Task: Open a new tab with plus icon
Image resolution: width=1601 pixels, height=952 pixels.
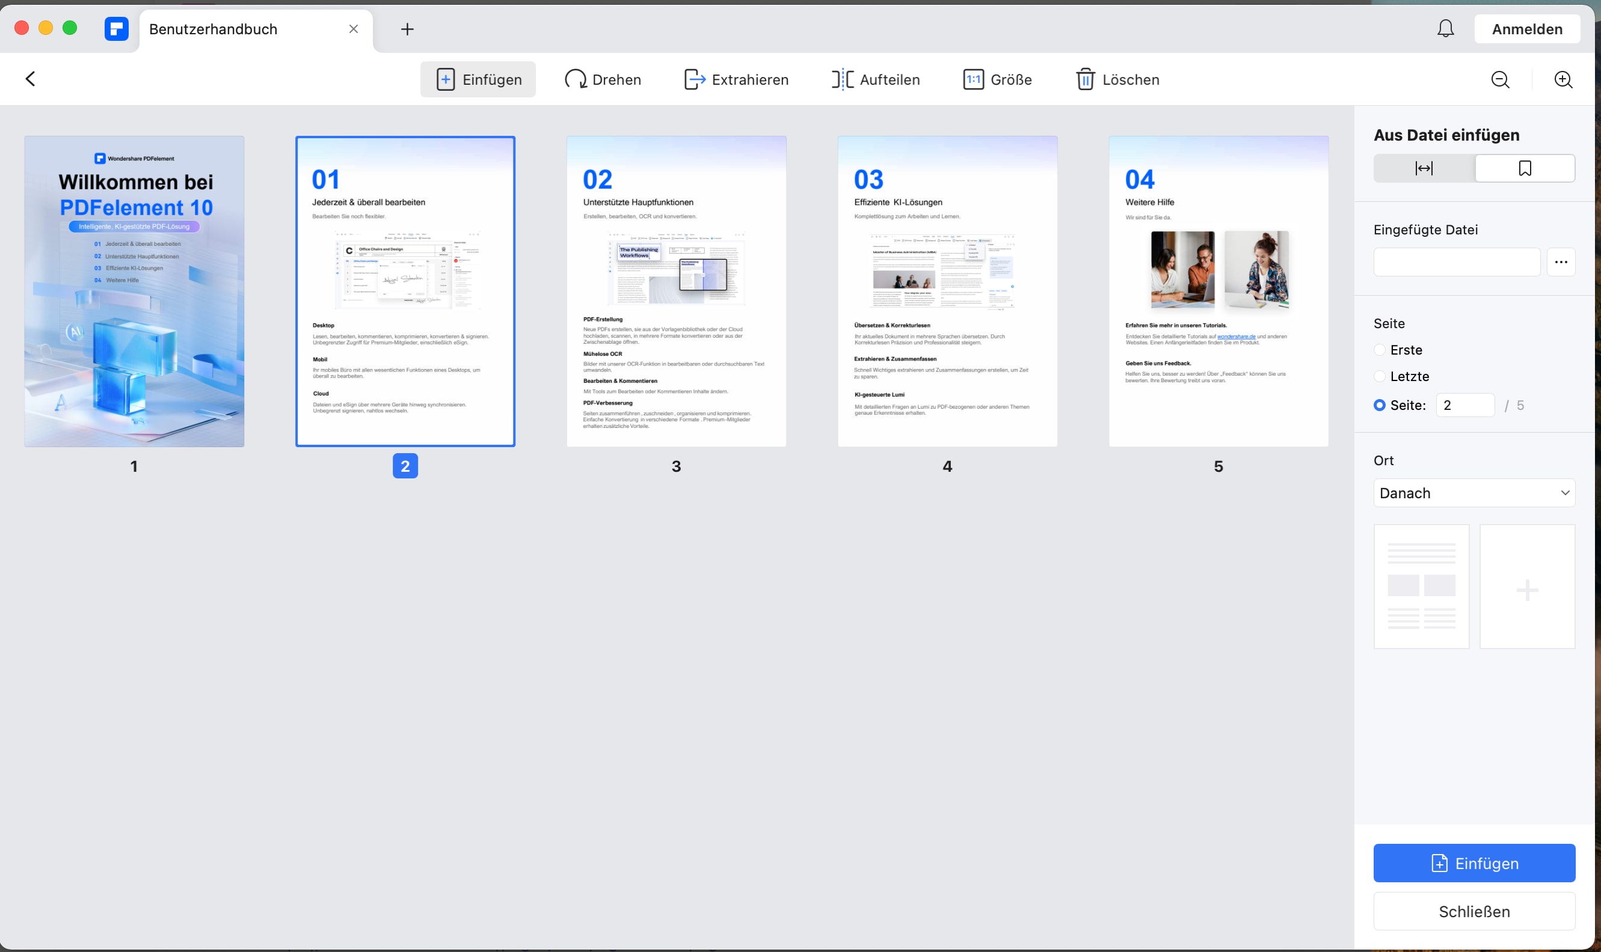Action: [407, 29]
